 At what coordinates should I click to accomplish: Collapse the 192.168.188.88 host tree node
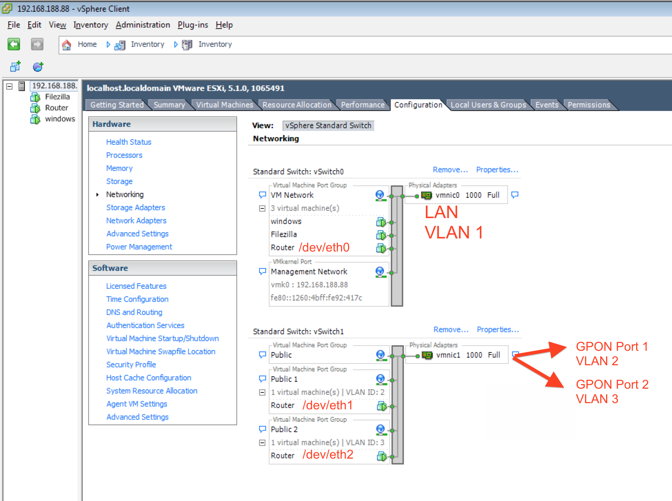point(10,86)
